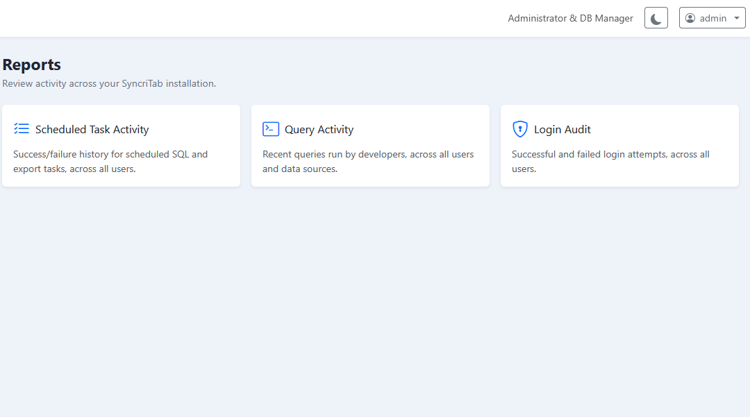Click the Administrator & DB Manager label

[570, 18]
